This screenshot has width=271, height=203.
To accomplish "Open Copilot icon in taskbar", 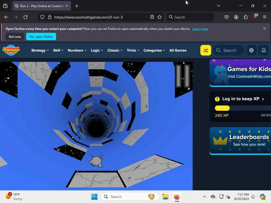I will 262,197.
